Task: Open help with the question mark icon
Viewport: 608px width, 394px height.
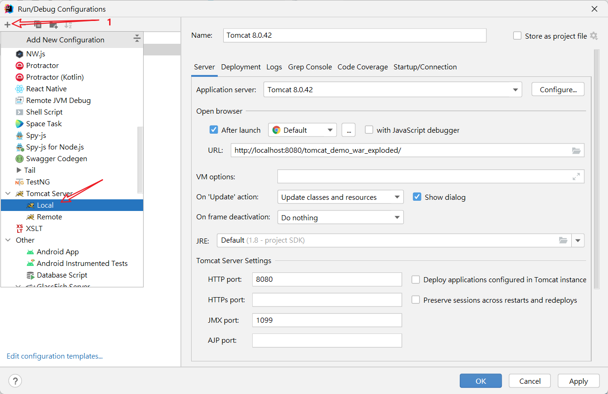Action: (x=15, y=380)
